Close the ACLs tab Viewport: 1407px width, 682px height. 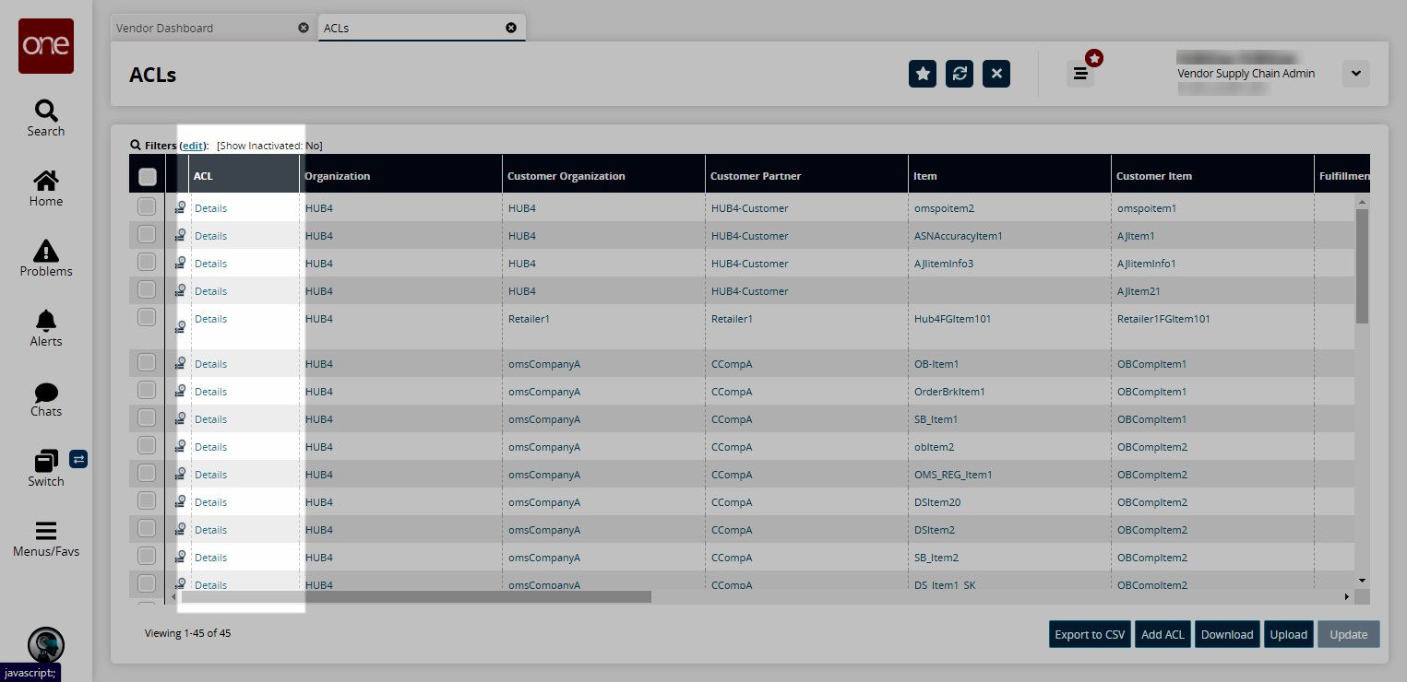(x=511, y=28)
